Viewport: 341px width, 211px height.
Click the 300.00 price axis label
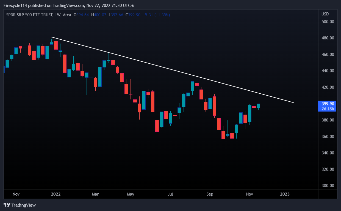pos(328,186)
